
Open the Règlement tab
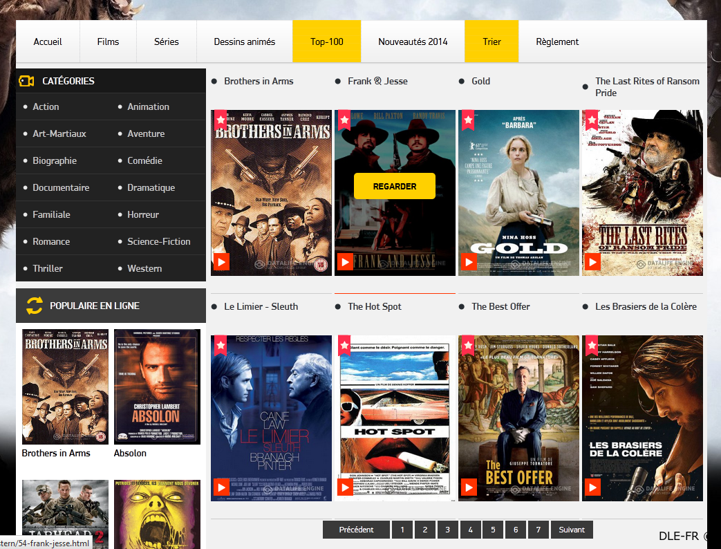(557, 41)
